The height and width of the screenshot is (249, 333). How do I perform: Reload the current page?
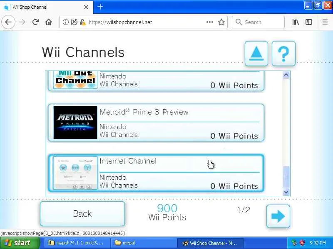(35, 22)
